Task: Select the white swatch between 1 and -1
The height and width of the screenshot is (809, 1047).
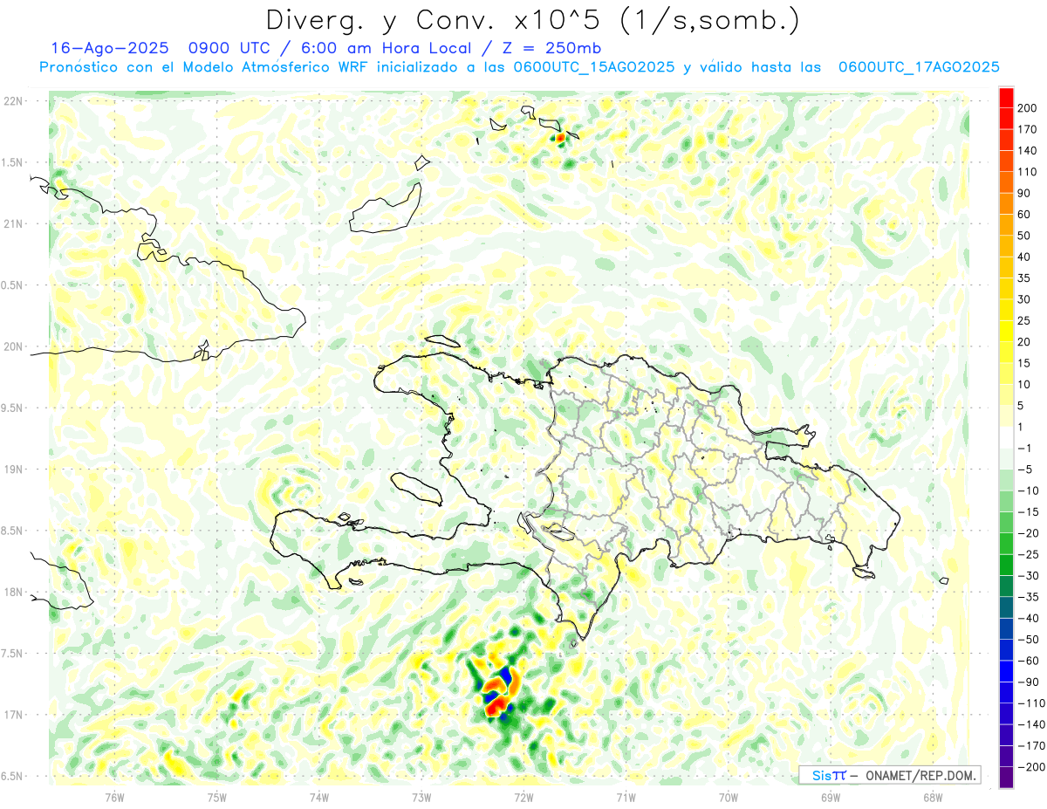Action: click(x=1006, y=438)
